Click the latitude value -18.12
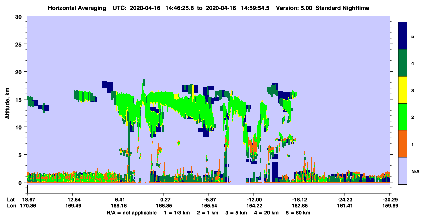The image size is (433, 222). 299,200
